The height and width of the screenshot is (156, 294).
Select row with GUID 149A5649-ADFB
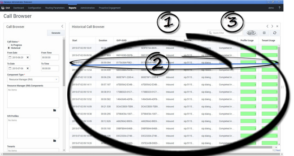click(x=173, y=99)
